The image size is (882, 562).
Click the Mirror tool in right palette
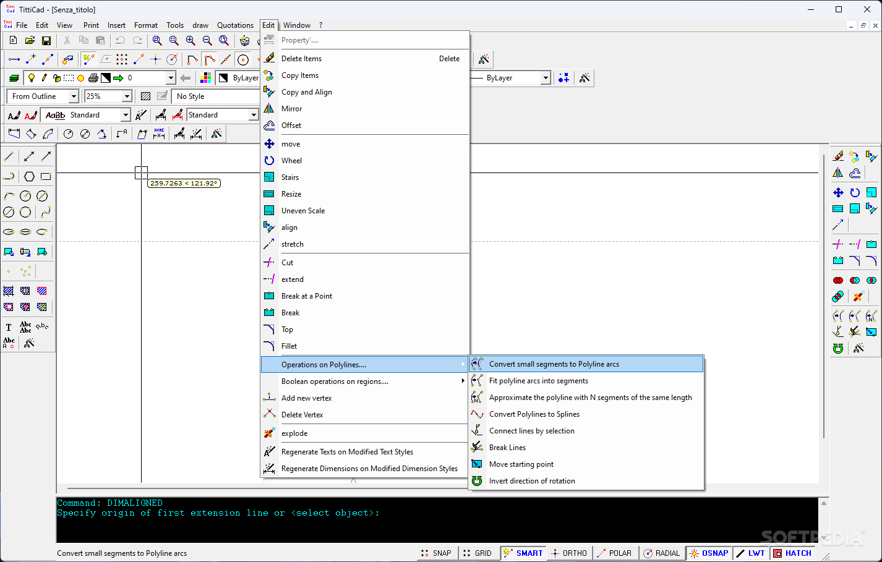coord(838,173)
